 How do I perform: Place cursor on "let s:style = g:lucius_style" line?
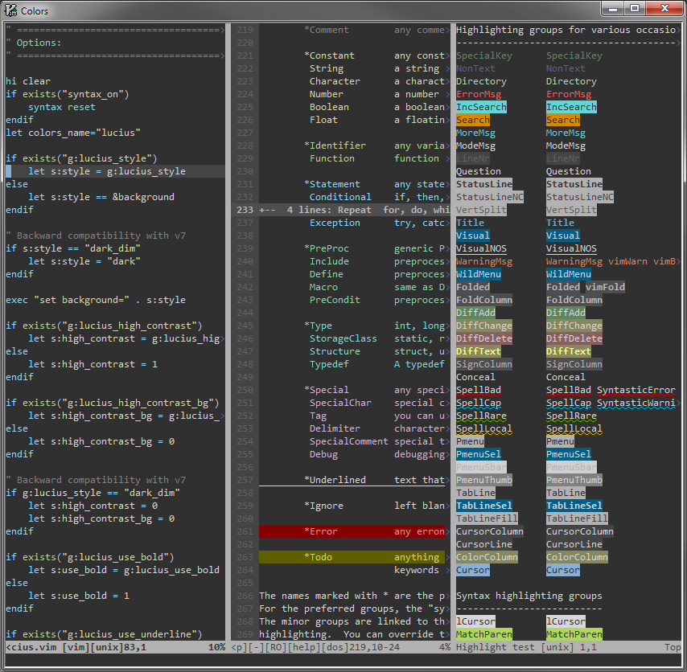[x=106, y=171]
